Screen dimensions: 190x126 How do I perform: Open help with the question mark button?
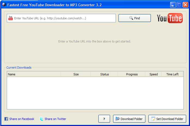click(104, 119)
